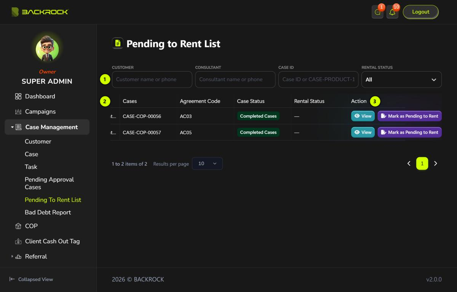Click the Case Status column header
The height and width of the screenshot is (292, 457).
(x=251, y=101)
